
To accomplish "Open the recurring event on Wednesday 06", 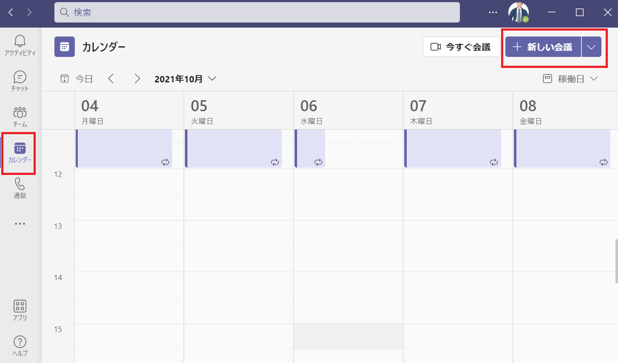I will 310,149.
